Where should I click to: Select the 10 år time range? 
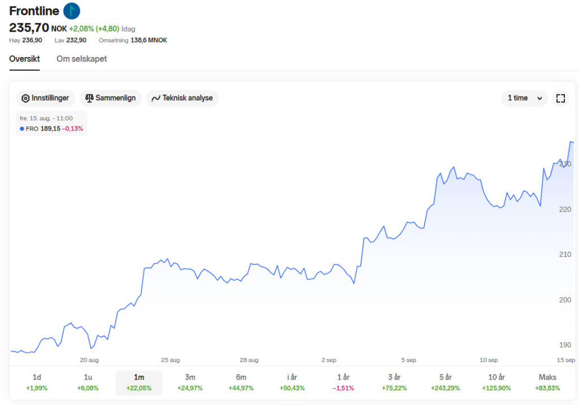tap(496, 382)
